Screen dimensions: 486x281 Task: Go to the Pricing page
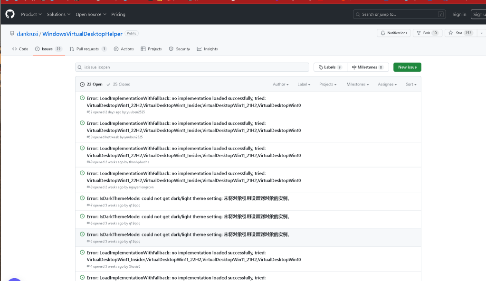click(118, 14)
